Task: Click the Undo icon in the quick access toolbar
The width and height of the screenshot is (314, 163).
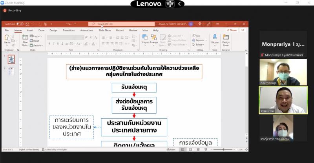Action: point(33,24)
